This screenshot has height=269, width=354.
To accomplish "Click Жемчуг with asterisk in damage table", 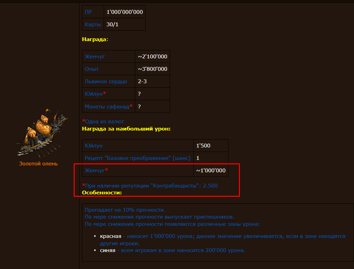I will pos(96,171).
